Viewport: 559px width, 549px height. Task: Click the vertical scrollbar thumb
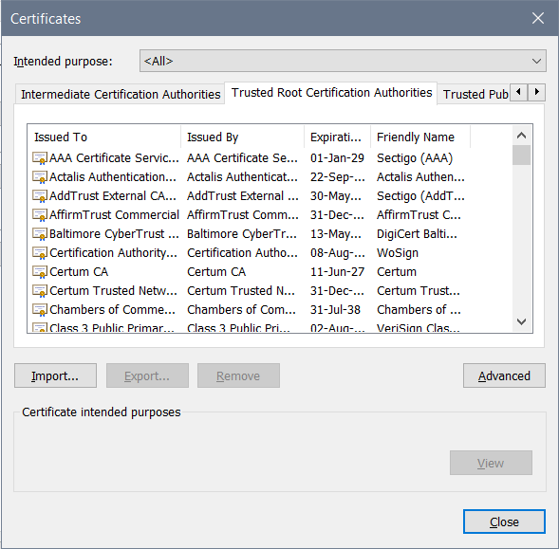(x=521, y=155)
